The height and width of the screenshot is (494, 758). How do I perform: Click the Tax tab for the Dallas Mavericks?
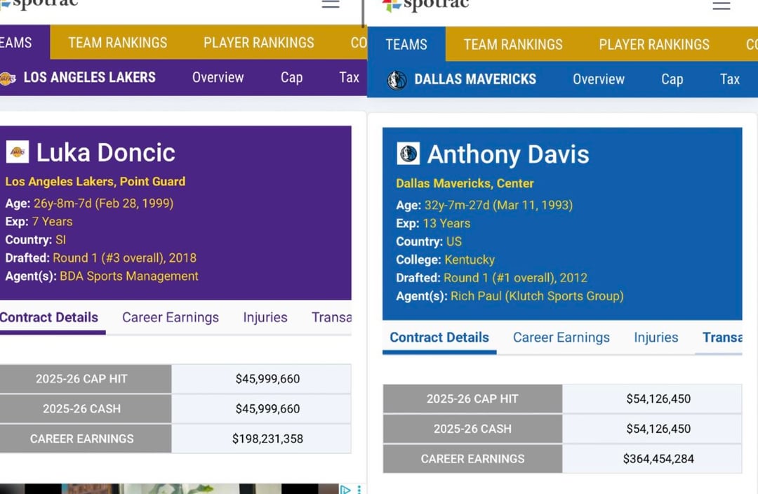730,79
